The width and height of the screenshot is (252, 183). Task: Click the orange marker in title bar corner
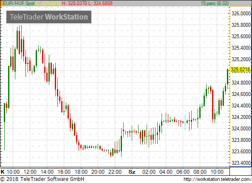coord(1,3)
